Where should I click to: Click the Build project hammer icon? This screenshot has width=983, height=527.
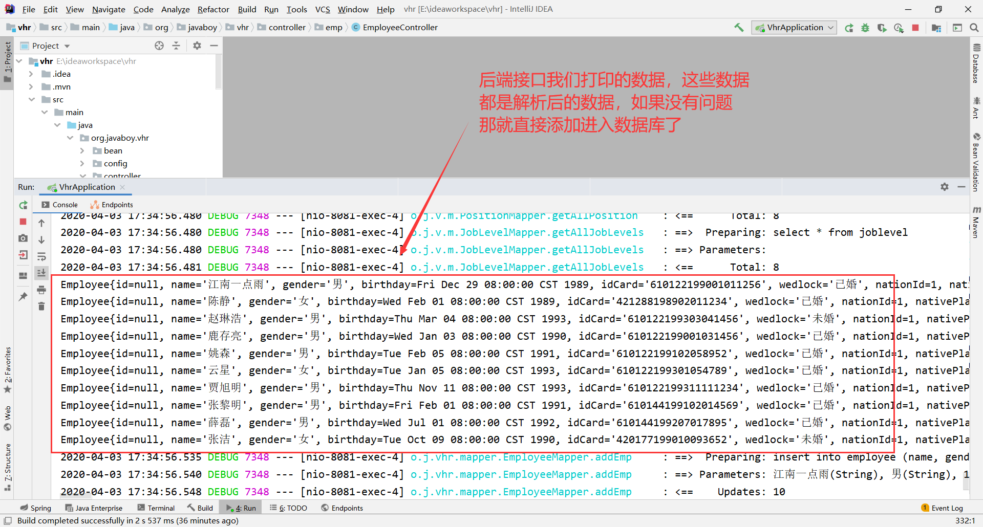click(x=739, y=28)
